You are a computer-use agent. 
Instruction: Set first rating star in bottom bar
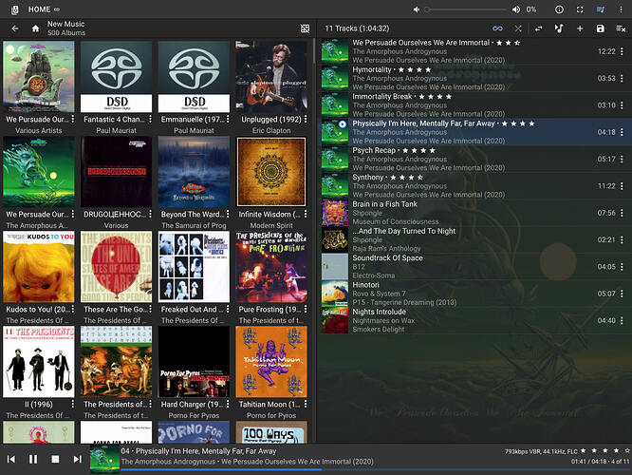point(584,450)
